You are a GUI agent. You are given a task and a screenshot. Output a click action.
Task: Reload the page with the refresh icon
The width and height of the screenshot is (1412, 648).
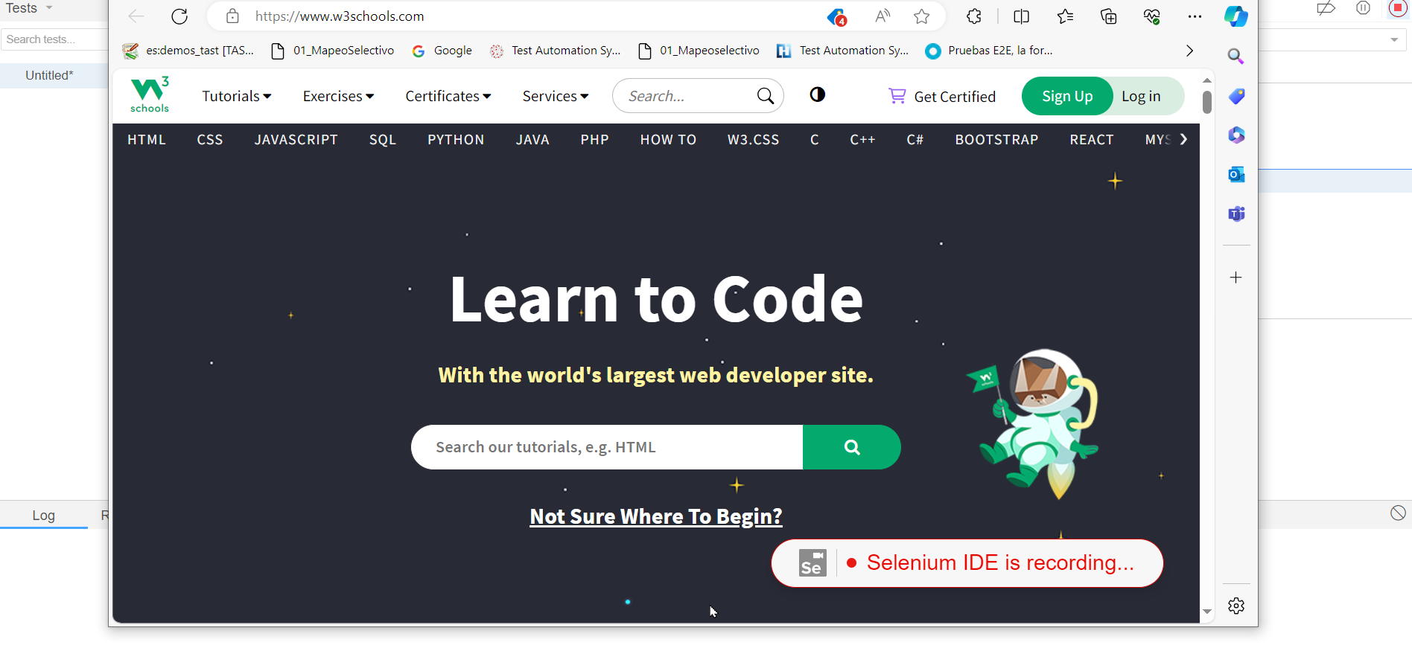coord(179,16)
